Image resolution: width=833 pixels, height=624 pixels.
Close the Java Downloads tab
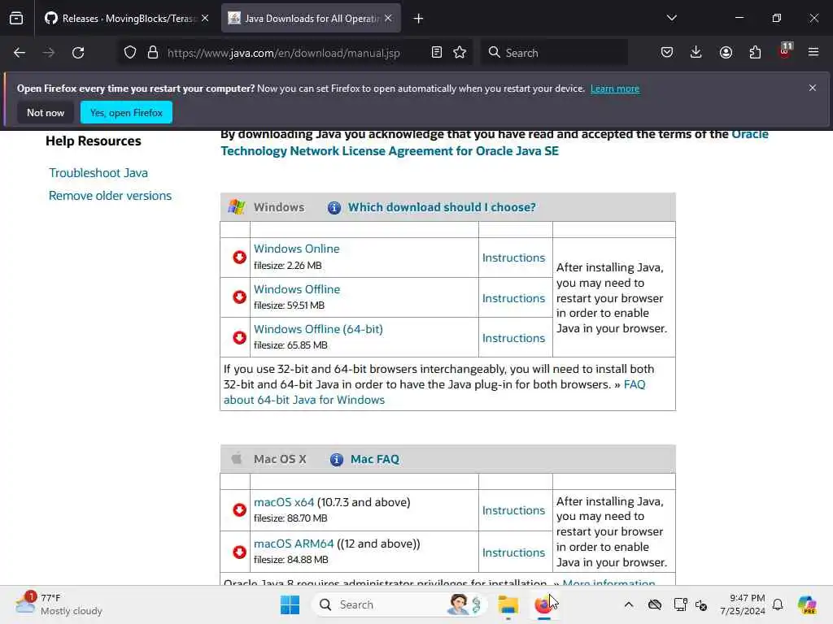388,19
